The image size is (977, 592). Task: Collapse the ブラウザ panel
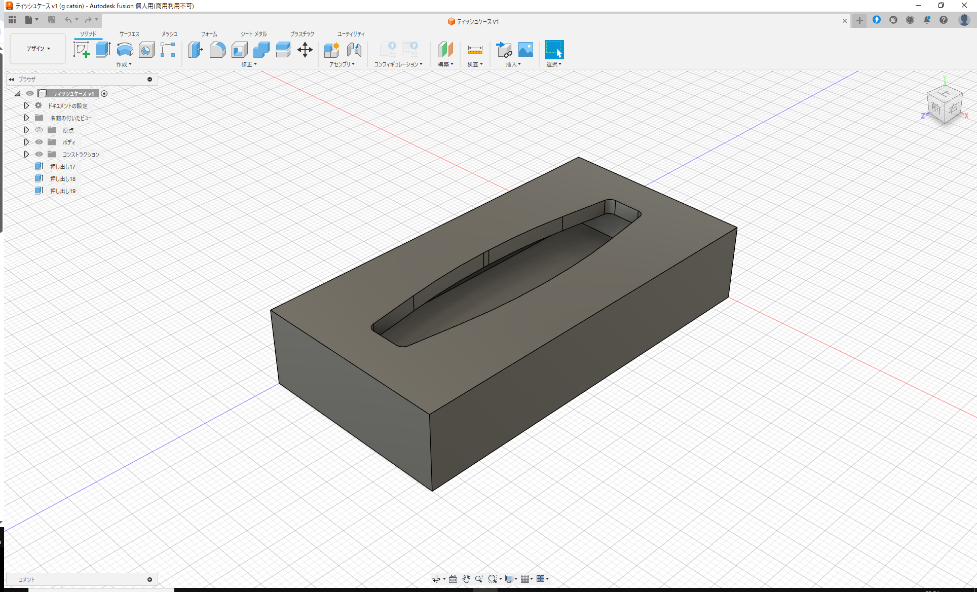pyautogui.click(x=11, y=79)
